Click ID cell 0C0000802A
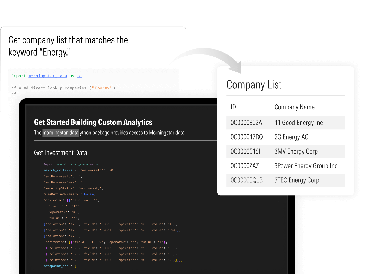 (246, 123)
